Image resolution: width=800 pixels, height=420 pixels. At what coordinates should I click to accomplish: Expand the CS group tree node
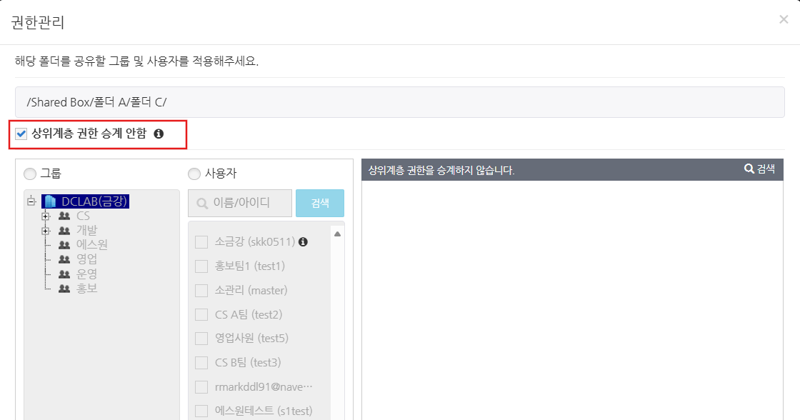pos(46,216)
